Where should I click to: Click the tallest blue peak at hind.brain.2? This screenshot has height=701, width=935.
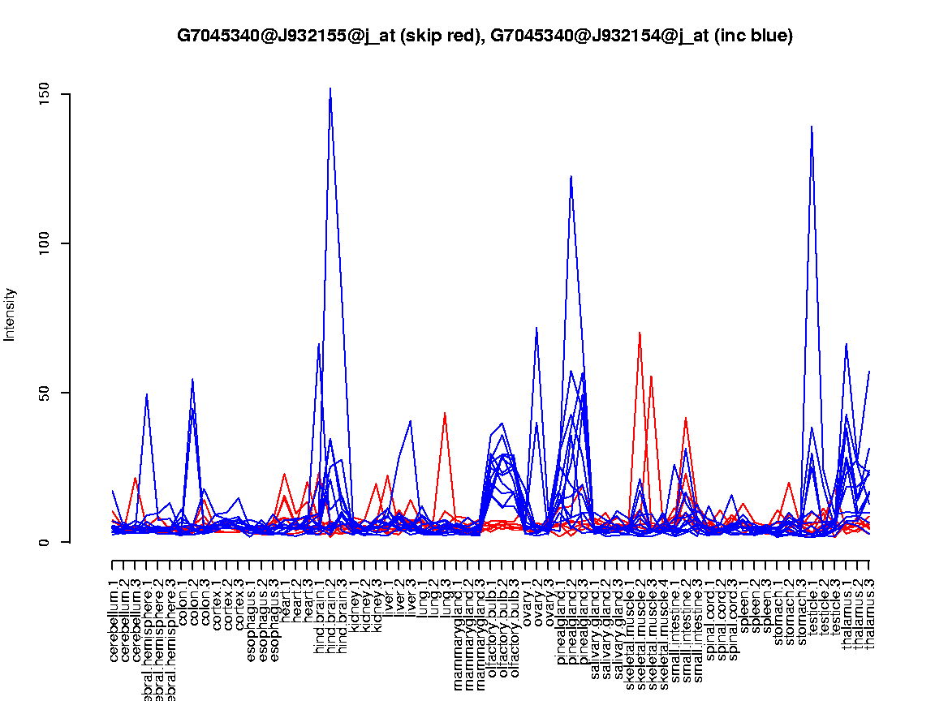(x=330, y=88)
